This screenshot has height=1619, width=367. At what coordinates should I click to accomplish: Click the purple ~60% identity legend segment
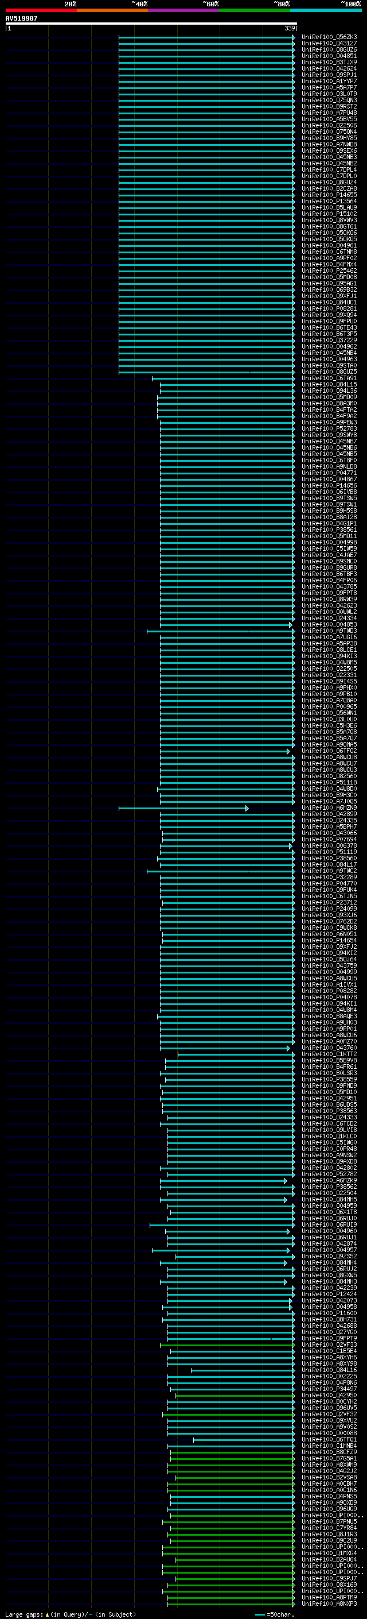tap(184, 11)
